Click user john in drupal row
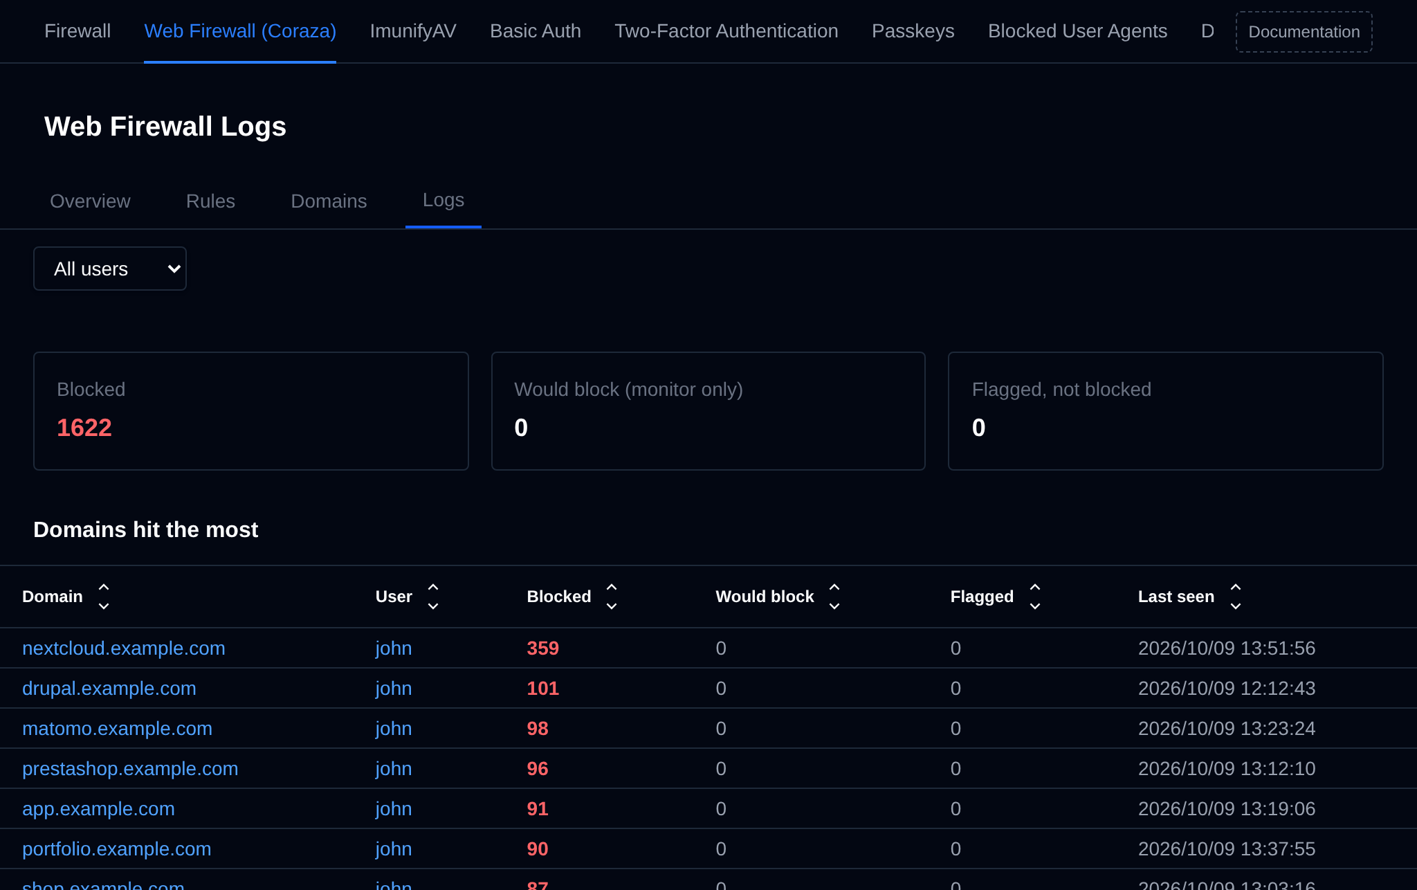The image size is (1417, 890). pyautogui.click(x=394, y=689)
